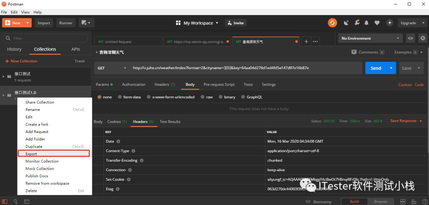
Task: Open the New button dropdown arrow
Action: (28, 23)
